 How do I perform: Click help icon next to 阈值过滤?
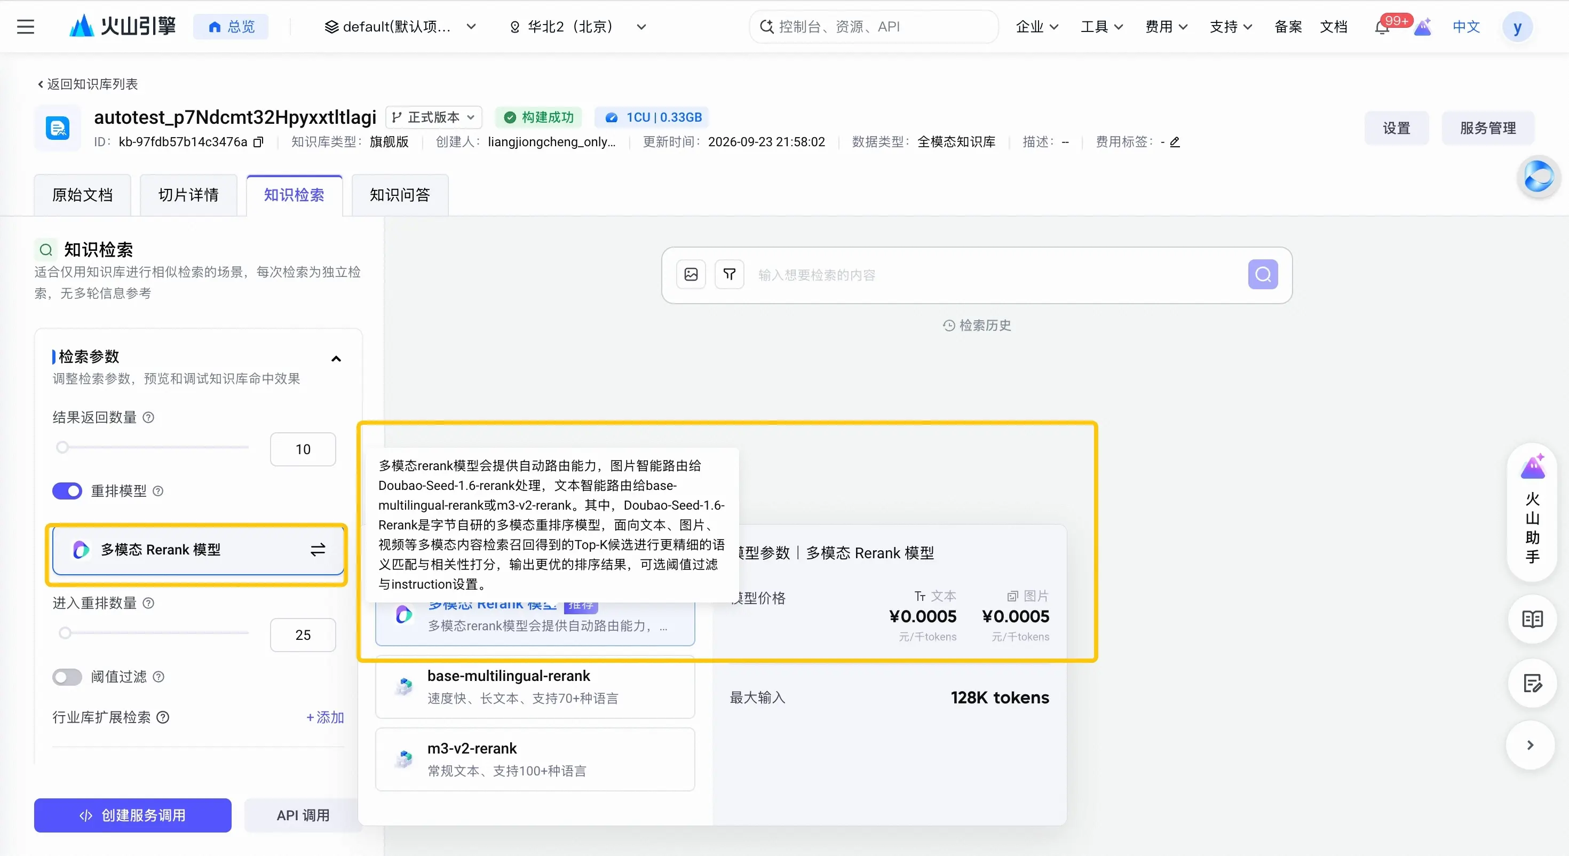pos(159,677)
